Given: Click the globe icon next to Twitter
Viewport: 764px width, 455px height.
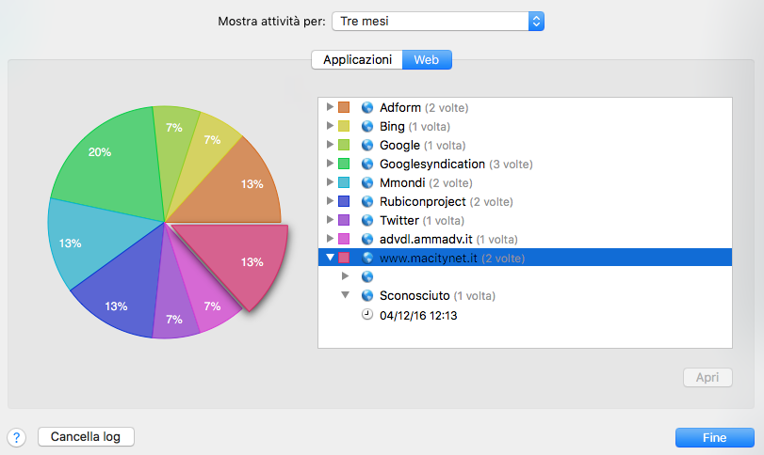Looking at the screenshot, I should click(367, 220).
